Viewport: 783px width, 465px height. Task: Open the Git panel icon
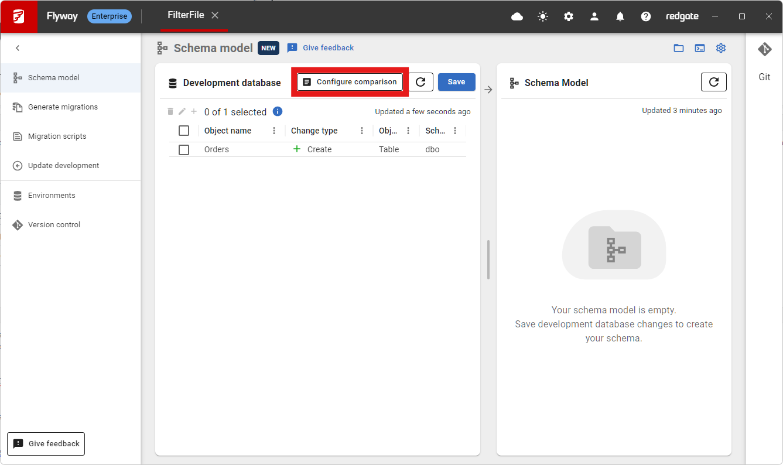(x=764, y=50)
